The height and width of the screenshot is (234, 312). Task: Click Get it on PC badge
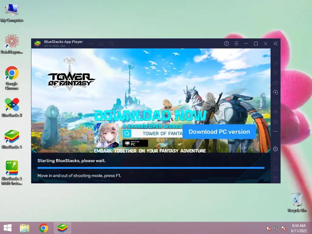135,143
